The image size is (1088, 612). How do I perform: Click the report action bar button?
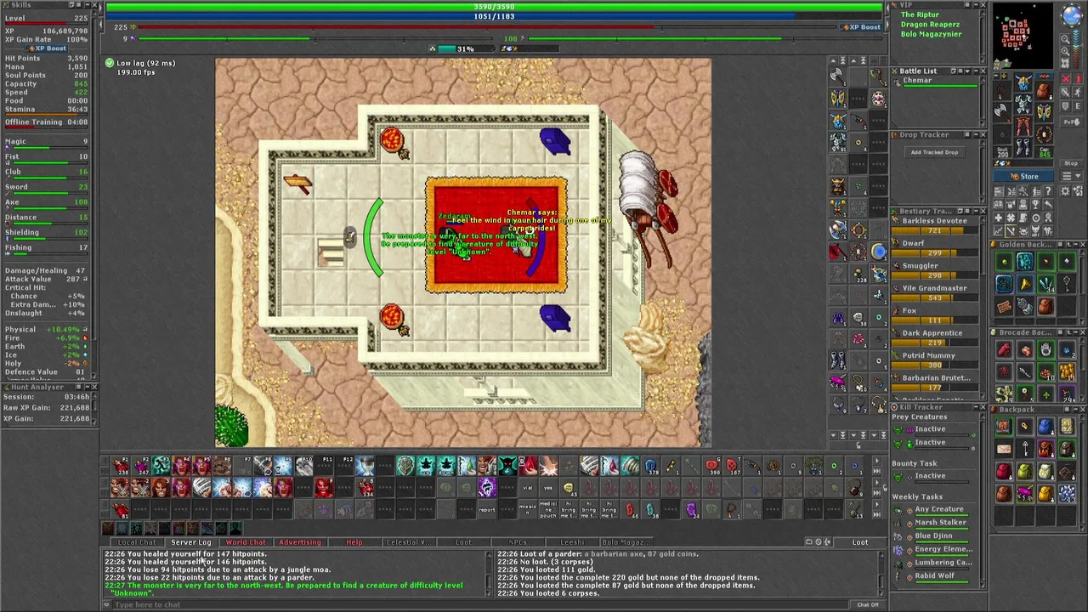point(487,509)
